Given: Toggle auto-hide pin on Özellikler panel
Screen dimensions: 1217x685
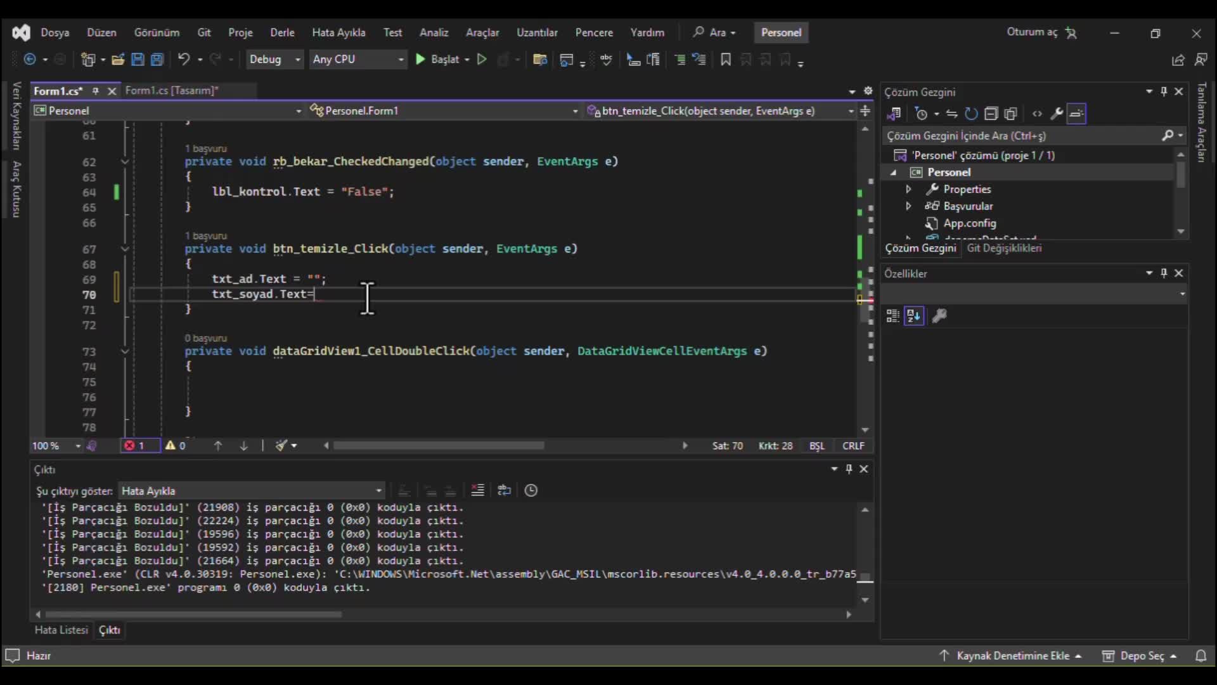Looking at the screenshot, I should (1164, 273).
